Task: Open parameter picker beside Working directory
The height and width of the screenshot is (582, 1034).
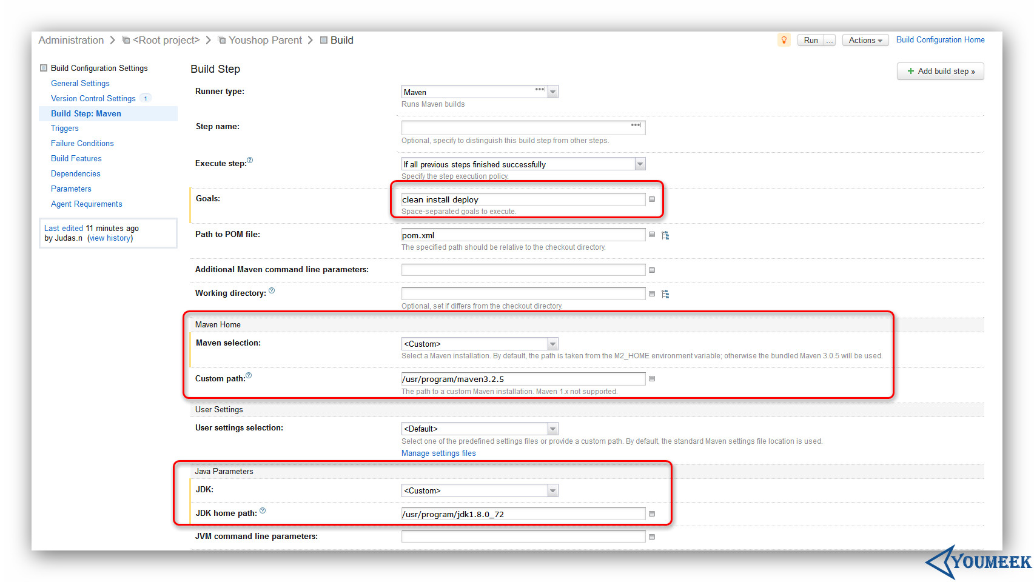Action: (652, 294)
